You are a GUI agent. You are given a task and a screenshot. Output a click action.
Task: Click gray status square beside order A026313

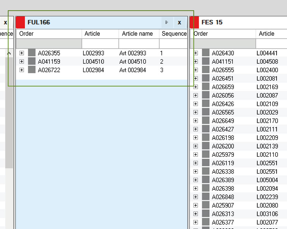[205, 214]
